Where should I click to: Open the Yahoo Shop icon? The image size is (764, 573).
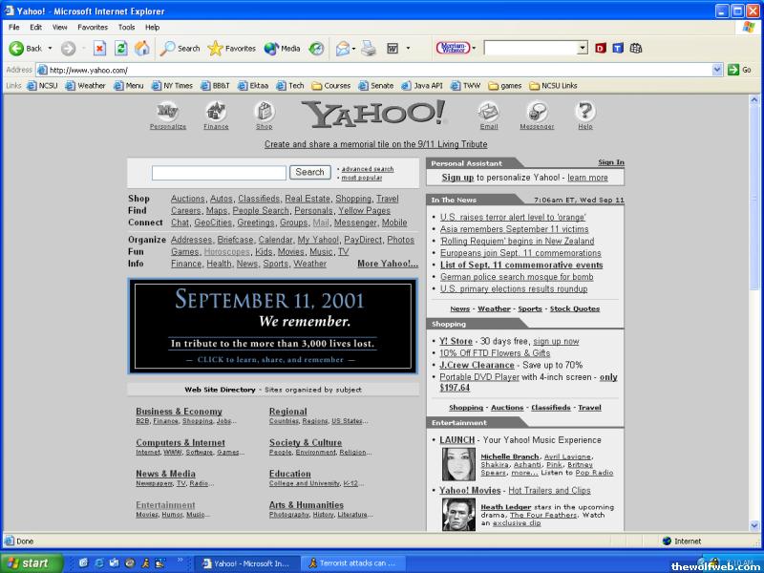(x=265, y=113)
